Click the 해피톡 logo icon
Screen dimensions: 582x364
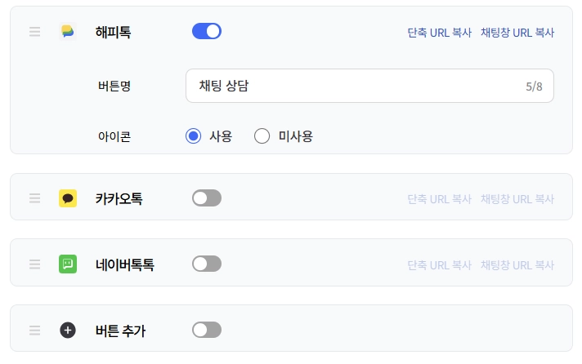coord(67,32)
